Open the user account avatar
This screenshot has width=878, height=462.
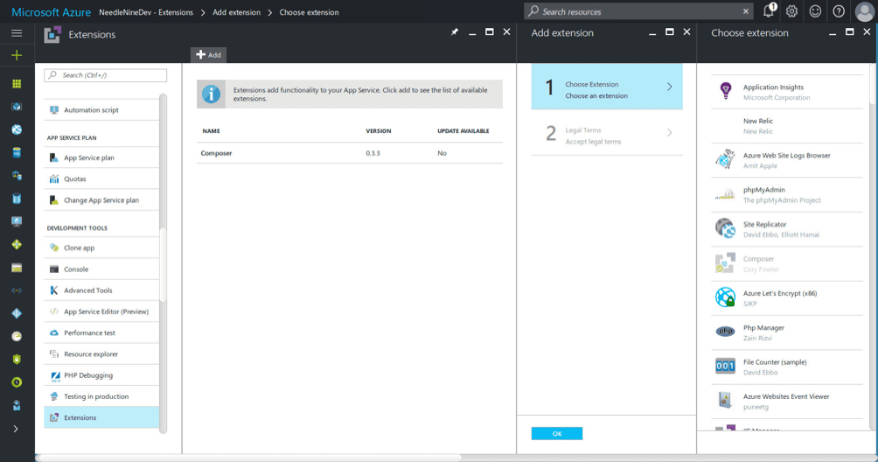[x=865, y=11]
